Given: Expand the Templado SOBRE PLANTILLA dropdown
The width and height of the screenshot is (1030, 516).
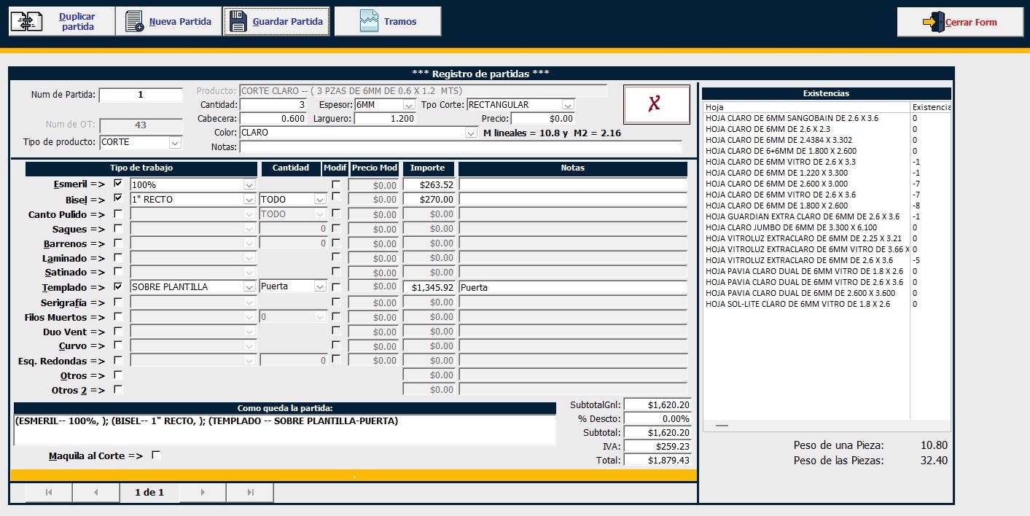Looking at the screenshot, I should click(249, 287).
